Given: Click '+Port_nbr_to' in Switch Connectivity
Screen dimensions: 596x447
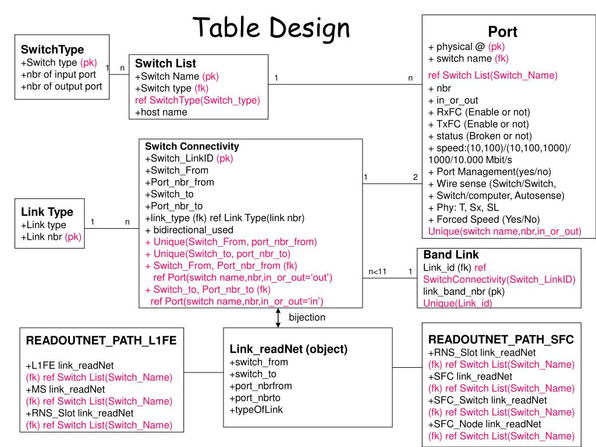Looking at the screenshot, I should pyautogui.click(x=173, y=206).
